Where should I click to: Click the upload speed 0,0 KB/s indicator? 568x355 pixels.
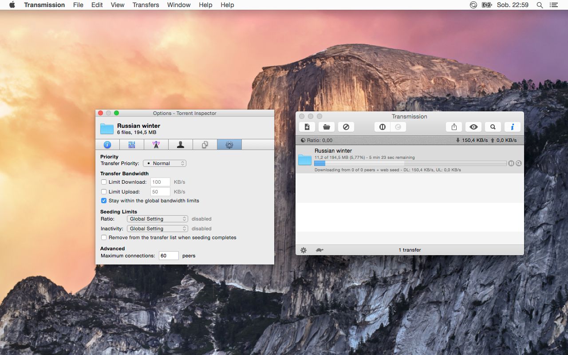(x=504, y=140)
